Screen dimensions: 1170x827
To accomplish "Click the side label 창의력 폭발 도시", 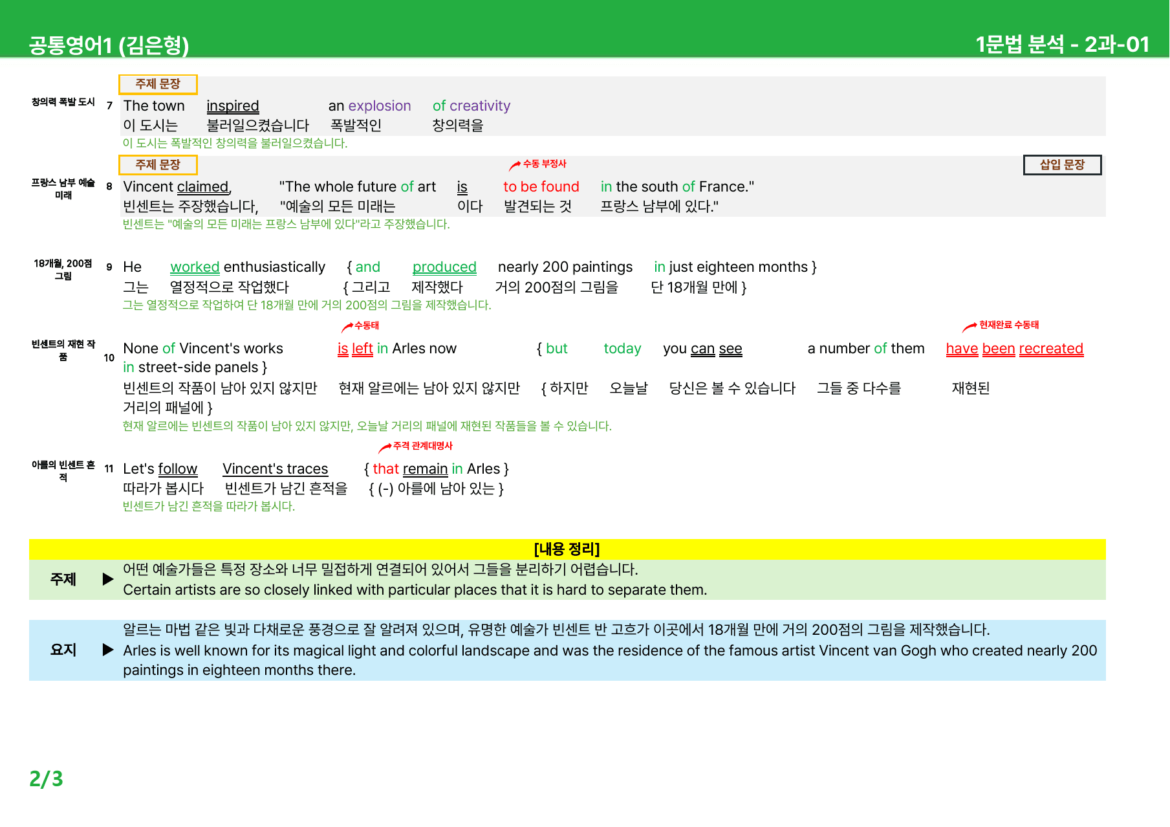I will [63, 102].
